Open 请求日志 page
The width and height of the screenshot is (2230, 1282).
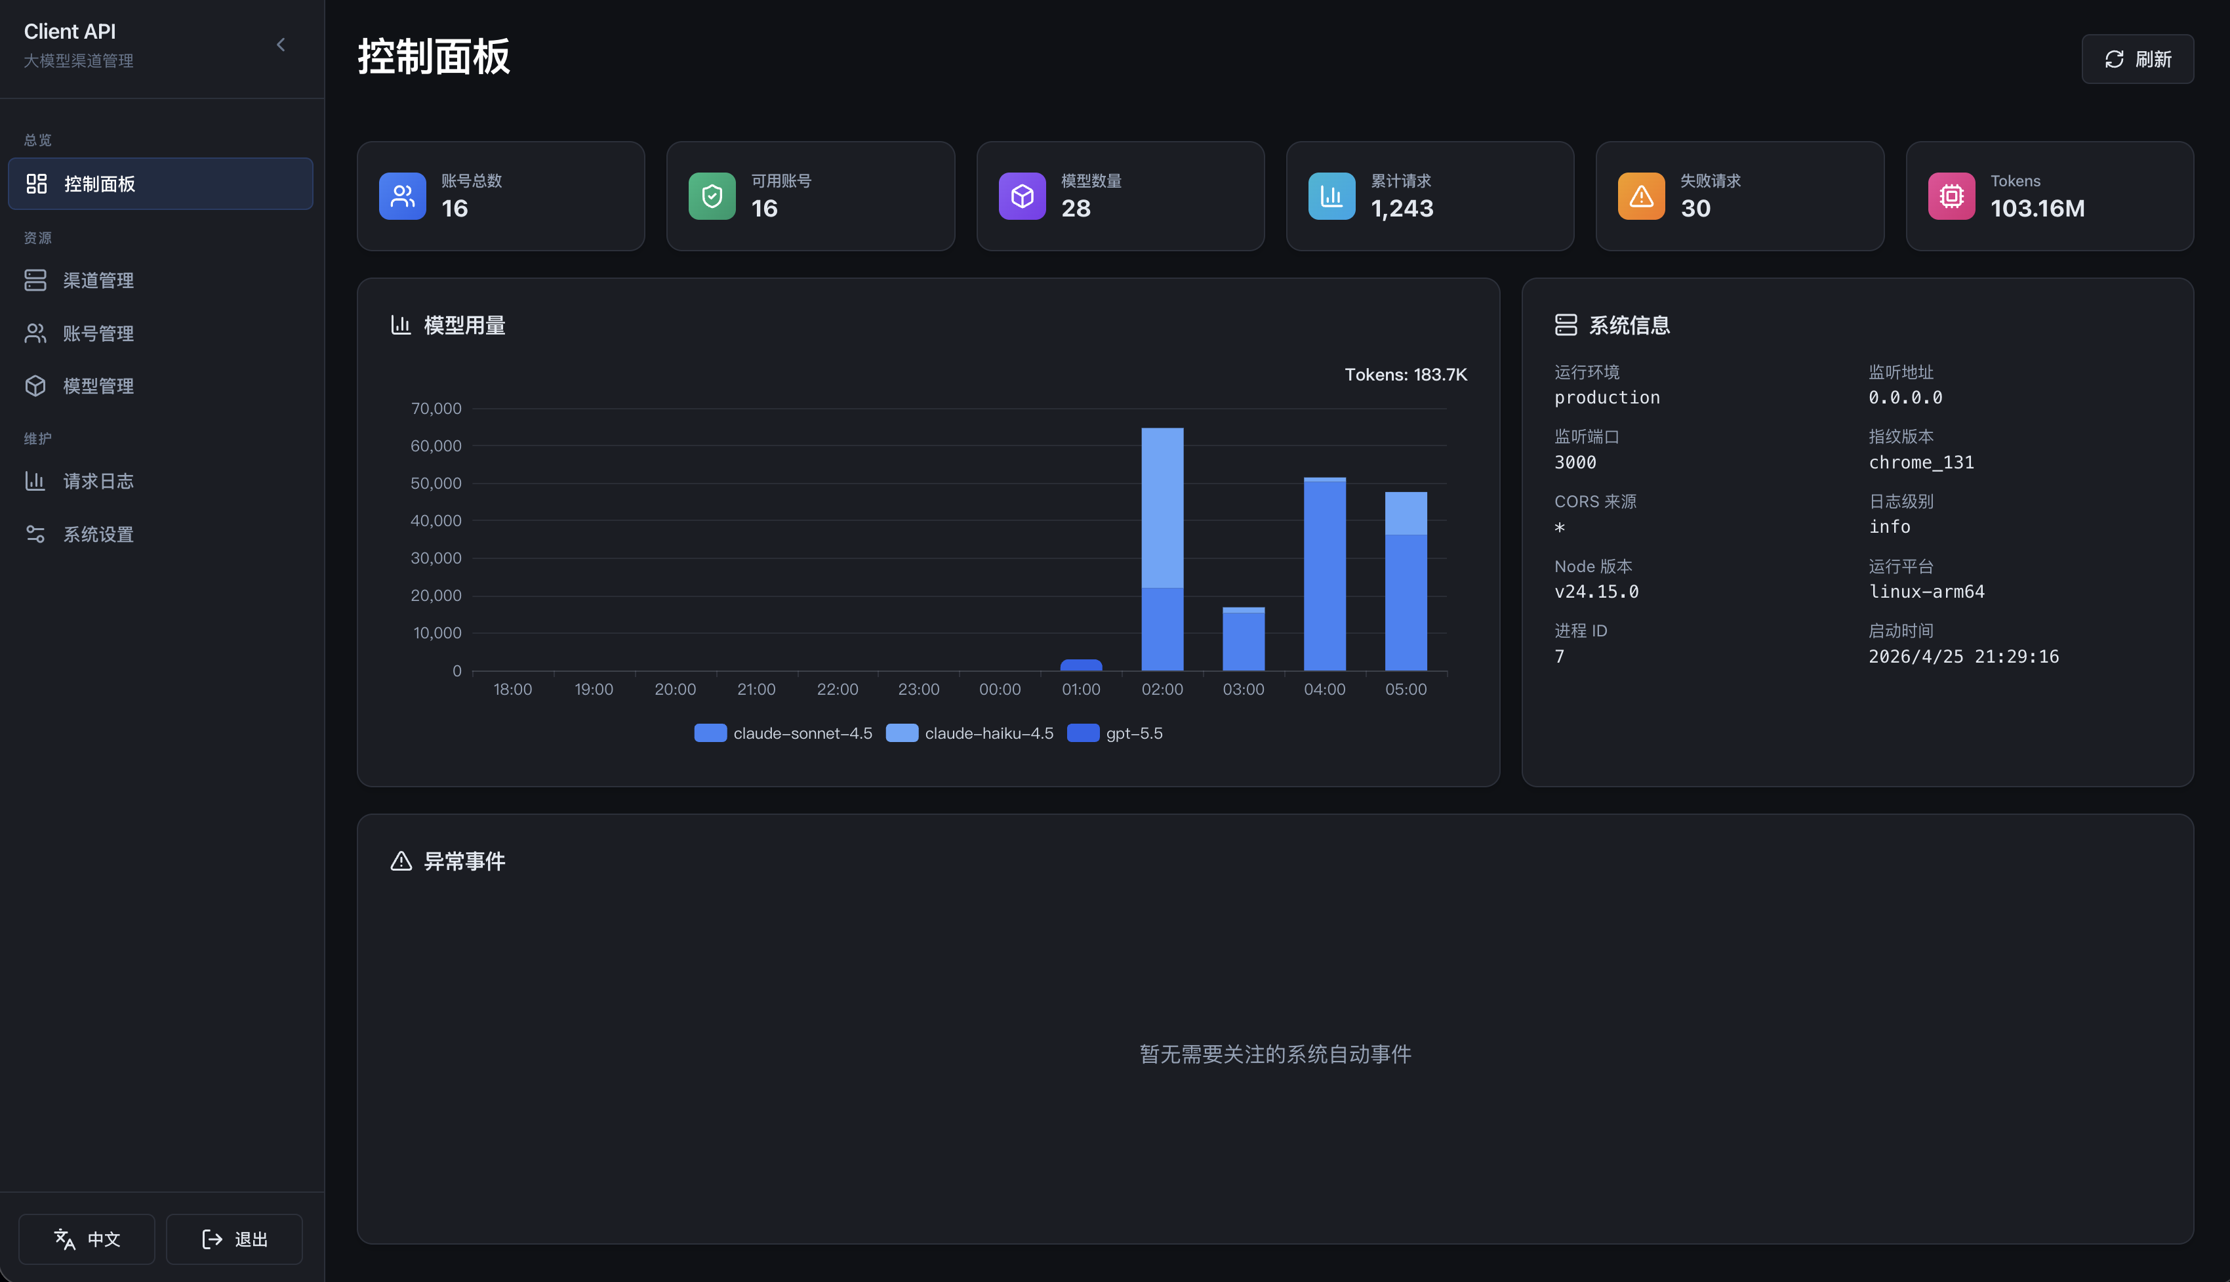pos(160,481)
